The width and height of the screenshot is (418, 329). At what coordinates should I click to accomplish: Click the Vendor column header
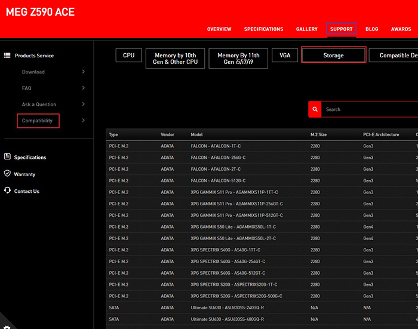[x=167, y=134]
